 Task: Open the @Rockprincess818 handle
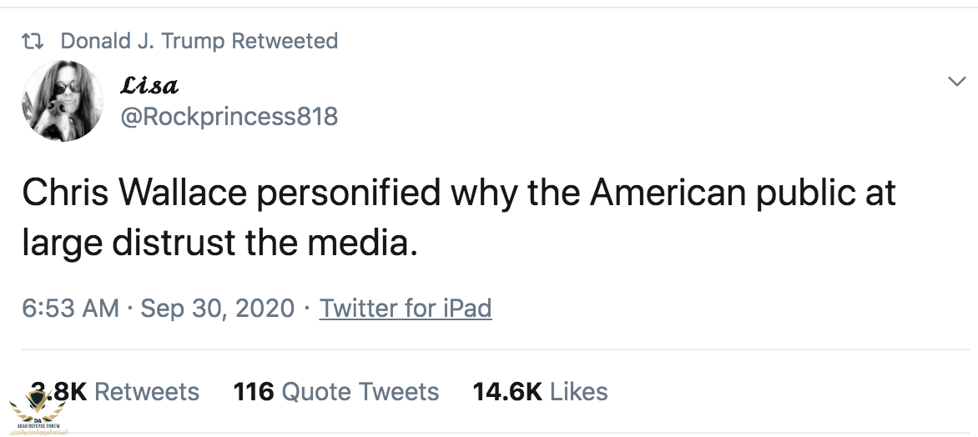(x=229, y=116)
